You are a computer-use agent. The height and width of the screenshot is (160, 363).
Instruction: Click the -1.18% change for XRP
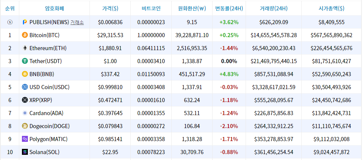[x=229, y=100]
